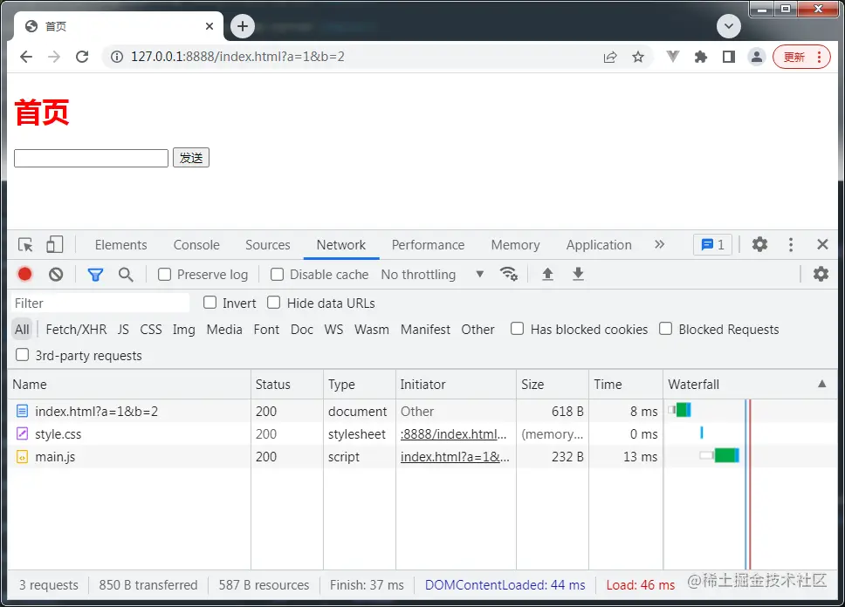Click the site info icon in address bar

(x=116, y=57)
